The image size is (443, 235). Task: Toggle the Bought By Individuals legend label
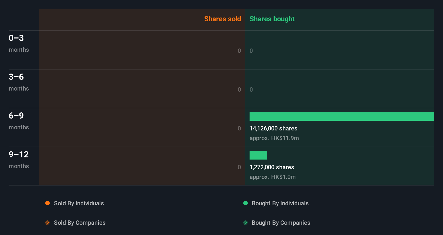point(280,203)
